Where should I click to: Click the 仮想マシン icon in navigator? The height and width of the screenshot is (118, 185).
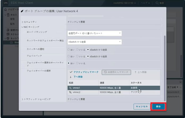click(8, 30)
